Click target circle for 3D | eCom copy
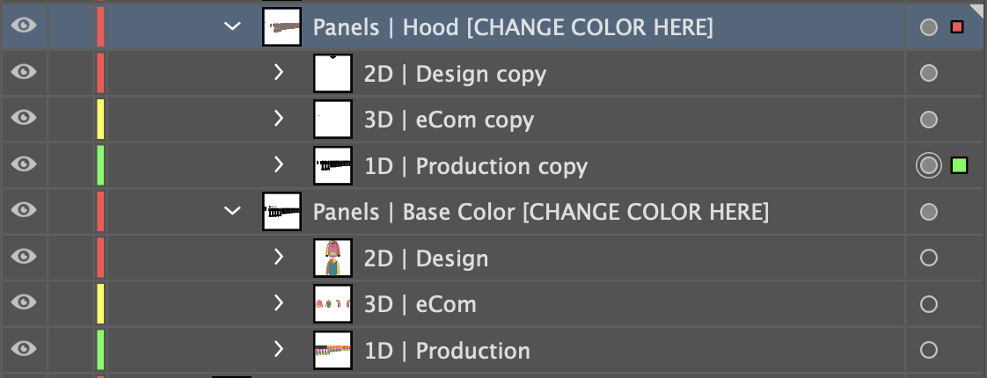987x378 pixels. [928, 120]
